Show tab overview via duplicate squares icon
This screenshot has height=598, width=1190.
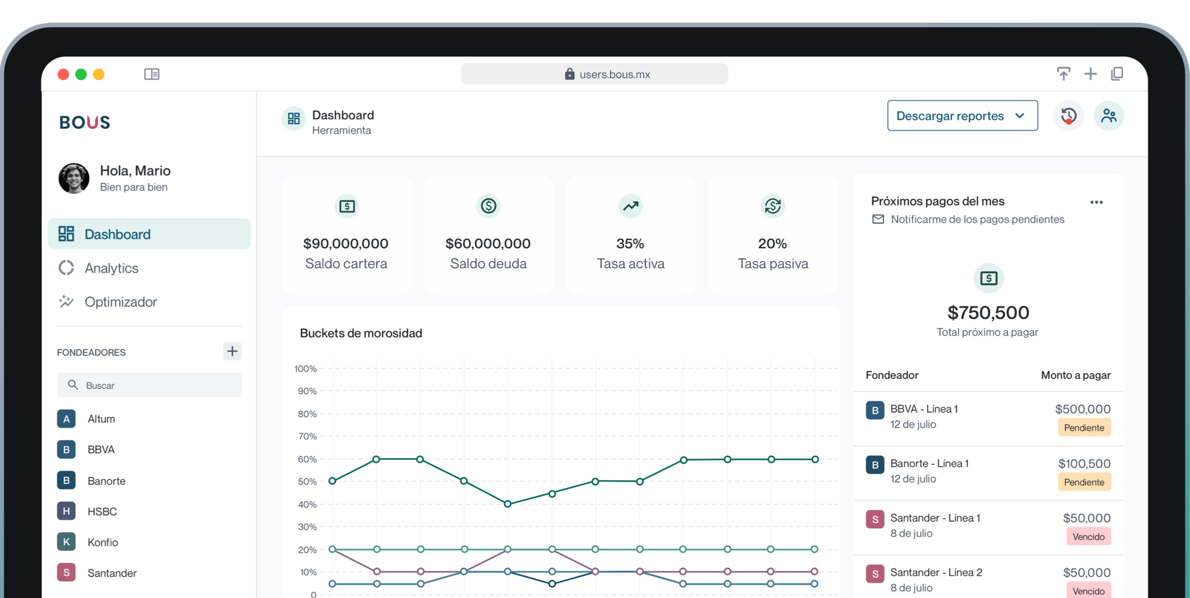(x=1117, y=74)
